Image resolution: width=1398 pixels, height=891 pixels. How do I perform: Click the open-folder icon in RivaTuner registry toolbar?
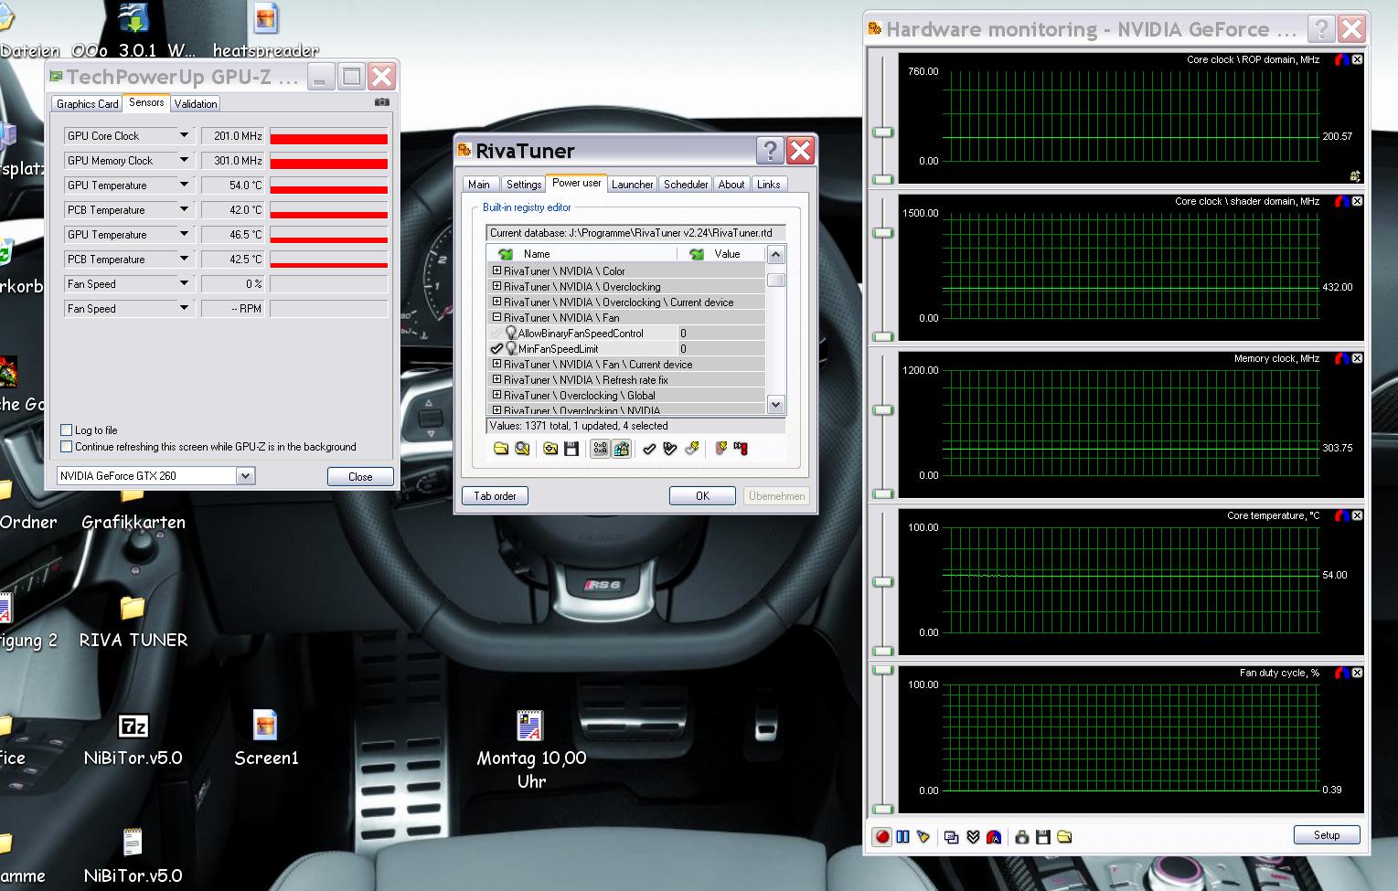click(x=501, y=449)
